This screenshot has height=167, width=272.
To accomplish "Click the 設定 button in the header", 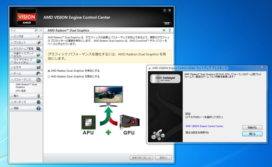I will (167, 24).
